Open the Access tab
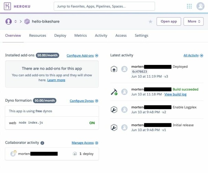 pos(121,35)
